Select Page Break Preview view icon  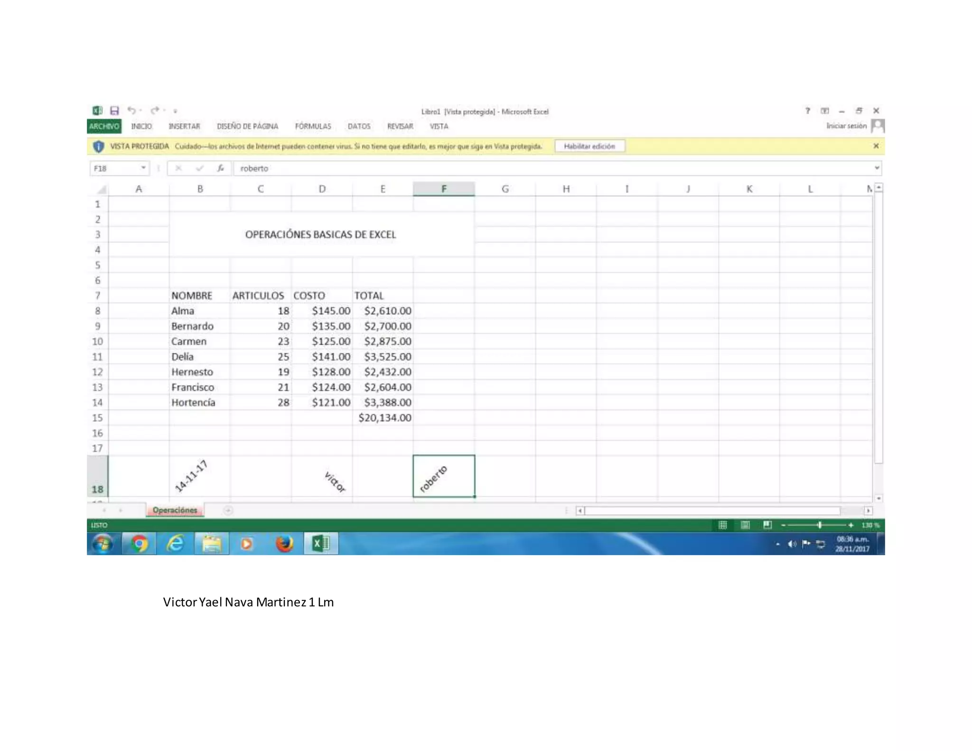click(767, 525)
